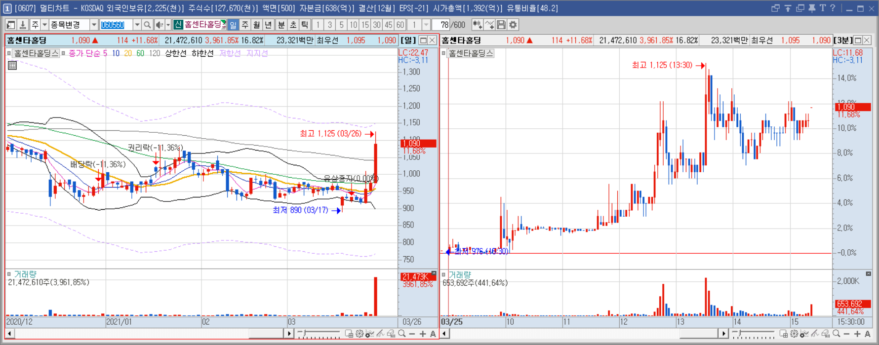Click the search magnifier next to stock code
The height and width of the screenshot is (345, 879).
point(147,25)
